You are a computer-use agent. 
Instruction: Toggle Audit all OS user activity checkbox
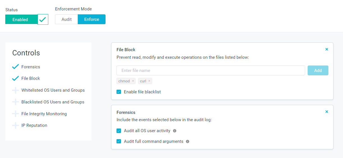[119, 131]
